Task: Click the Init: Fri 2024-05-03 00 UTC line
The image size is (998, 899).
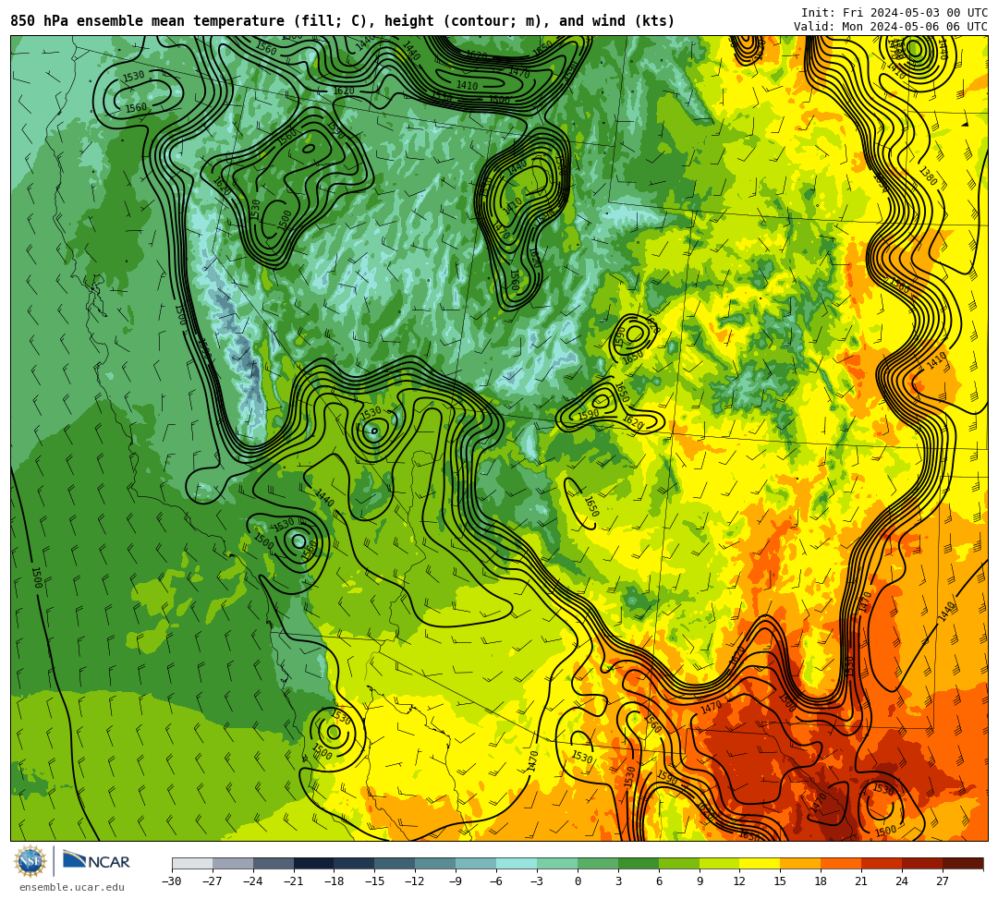Action: (x=895, y=13)
